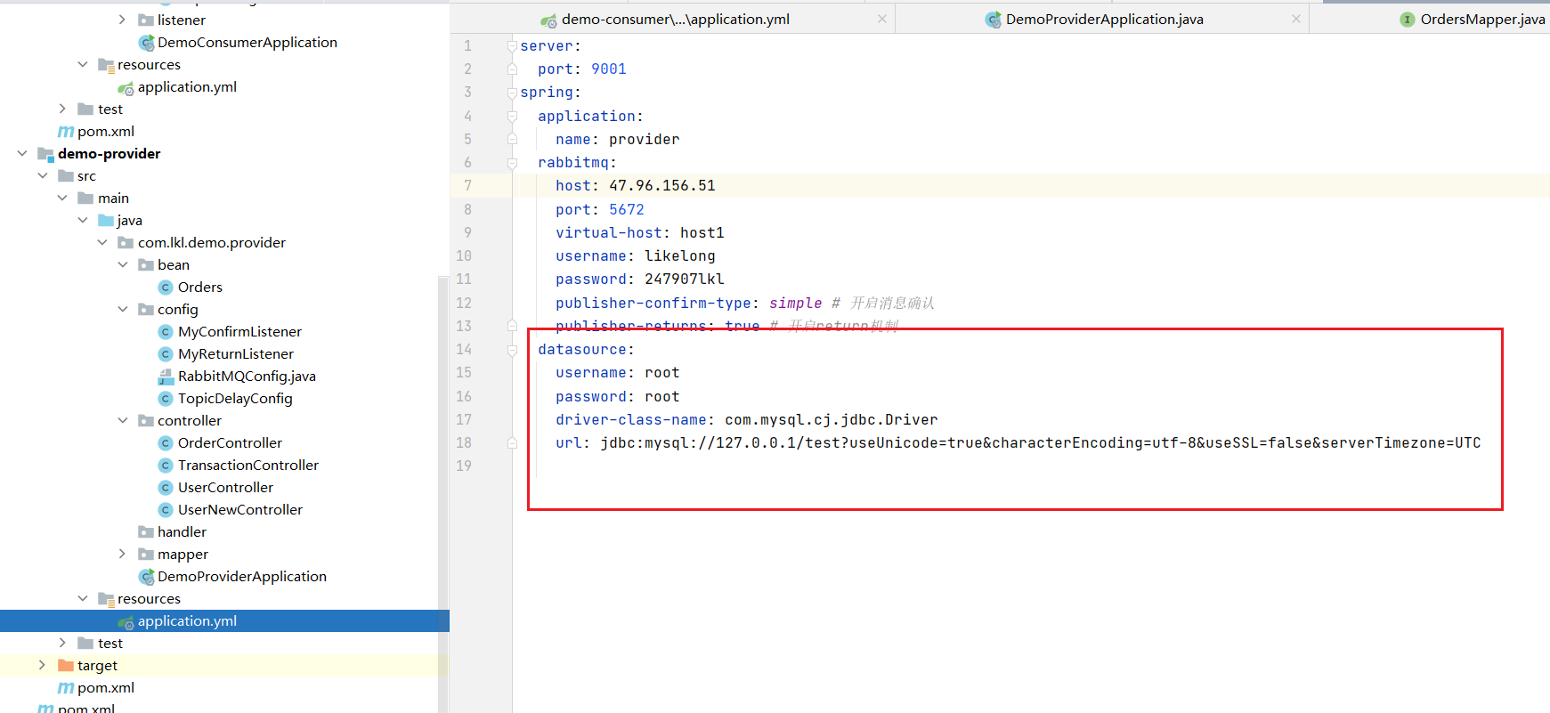Click the Maven icon of demo-provider pom.xml
1550x713 pixels.
tap(66, 688)
